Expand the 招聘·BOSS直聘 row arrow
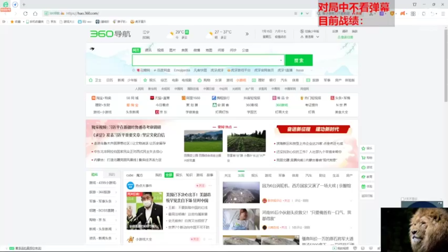Screen dimensions: 448x252 pyautogui.click(x=116, y=211)
